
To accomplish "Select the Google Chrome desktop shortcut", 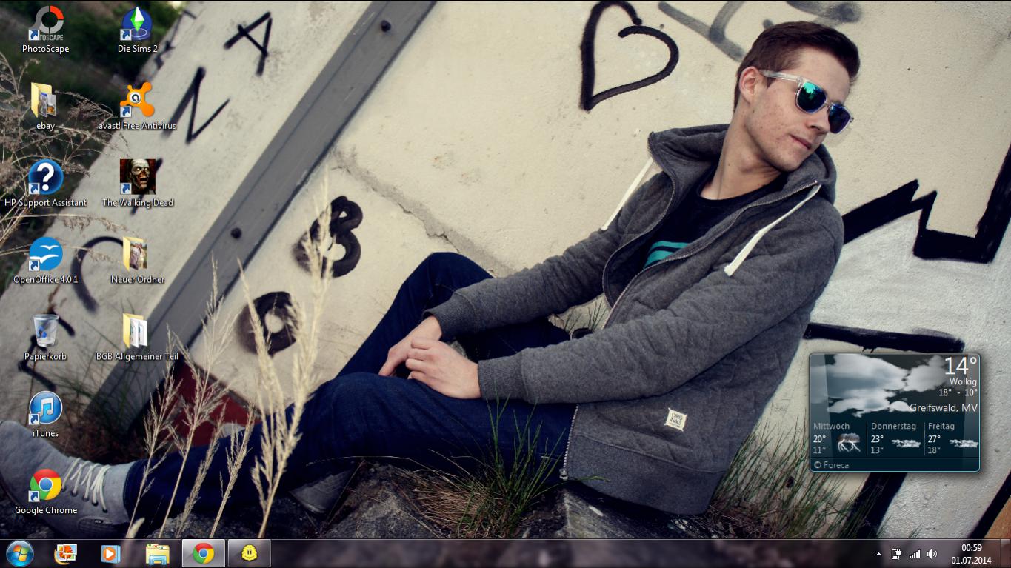I will [x=46, y=485].
